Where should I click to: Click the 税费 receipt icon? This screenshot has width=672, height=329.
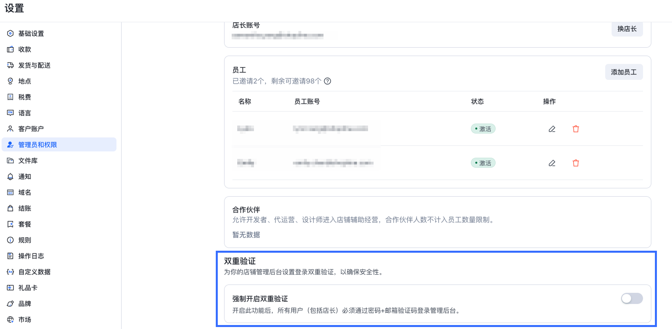click(10, 97)
